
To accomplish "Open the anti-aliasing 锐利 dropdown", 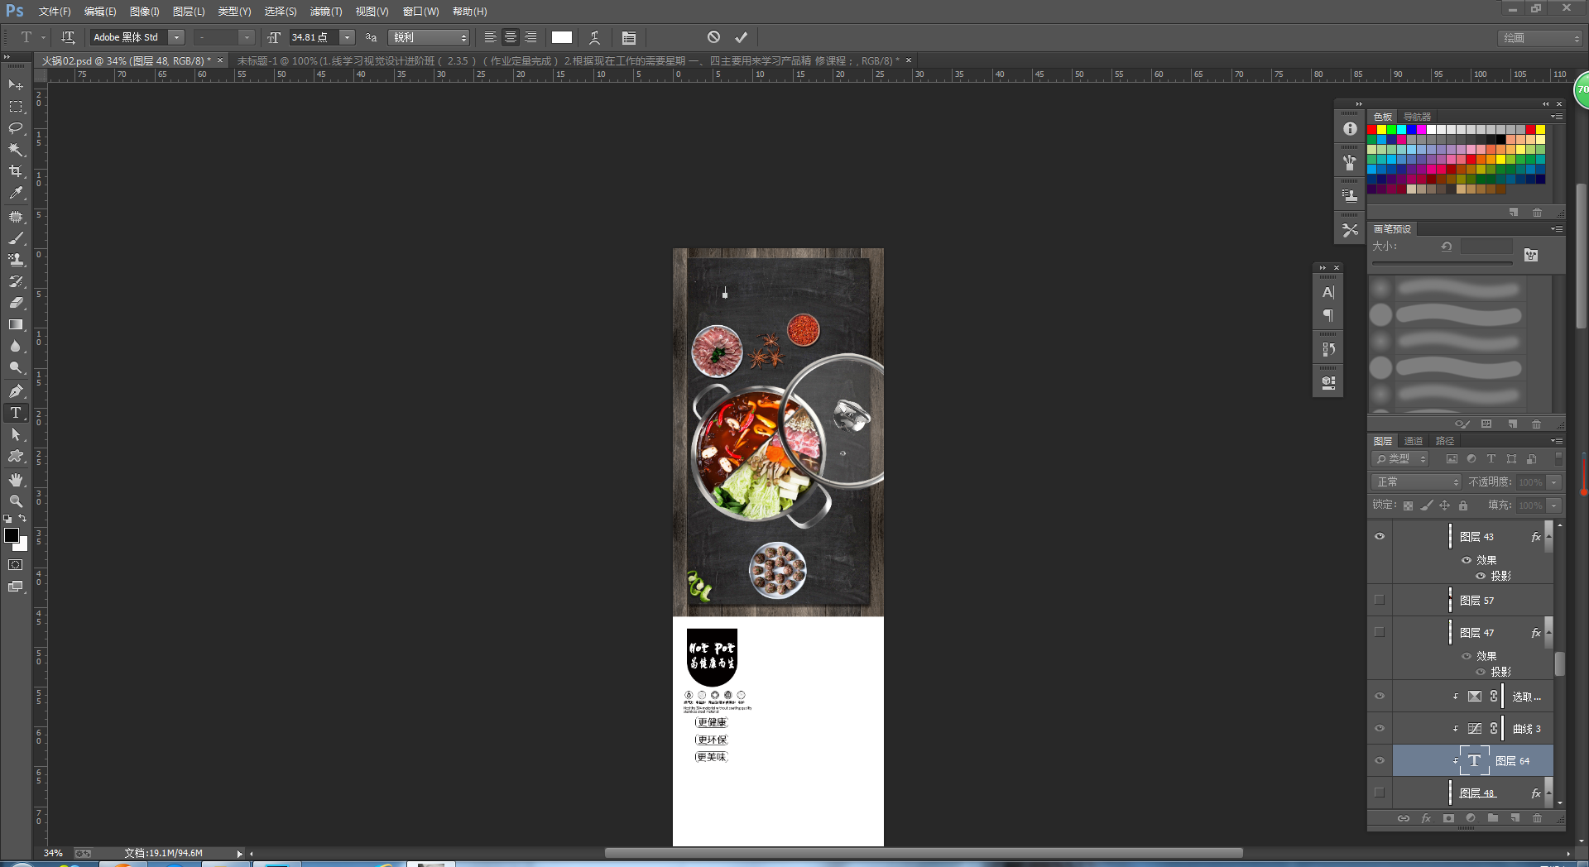I will 429,37.
